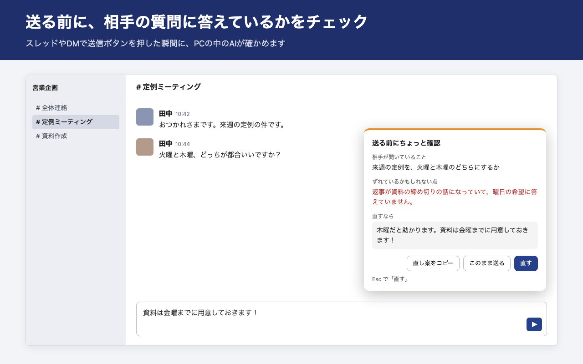Image resolution: width=583 pixels, height=364 pixels.
Task: Click the popup title 送る前にちょっと確認
Action: coord(406,143)
